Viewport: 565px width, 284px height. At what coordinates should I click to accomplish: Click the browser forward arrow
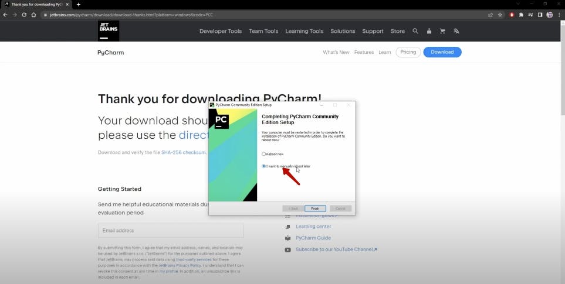pos(15,15)
